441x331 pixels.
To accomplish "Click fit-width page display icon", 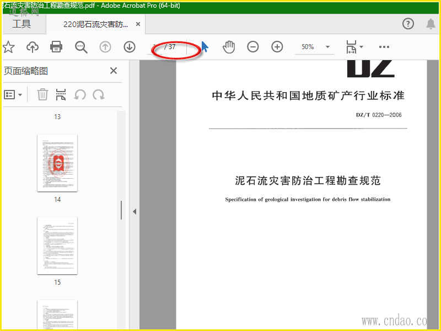I will [351, 47].
